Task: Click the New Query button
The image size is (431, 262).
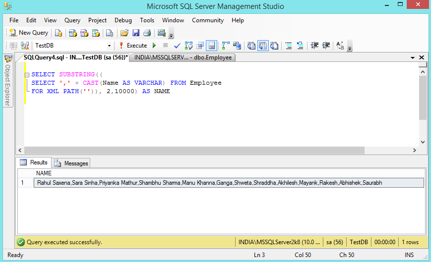Action: pos(29,33)
